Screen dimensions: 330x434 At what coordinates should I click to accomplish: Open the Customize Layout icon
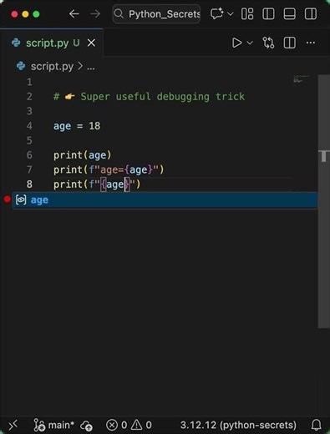pyautogui.click(x=247, y=13)
